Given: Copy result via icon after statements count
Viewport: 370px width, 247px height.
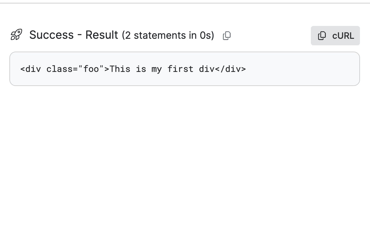Looking at the screenshot, I should click(227, 36).
